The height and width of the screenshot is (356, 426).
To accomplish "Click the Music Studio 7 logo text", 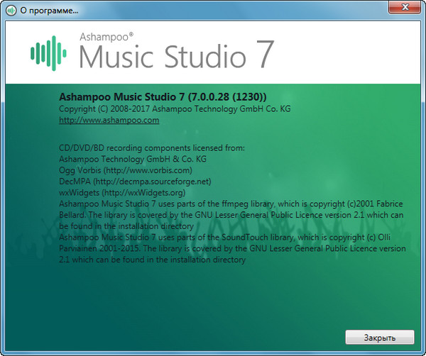I will click(x=177, y=55).
